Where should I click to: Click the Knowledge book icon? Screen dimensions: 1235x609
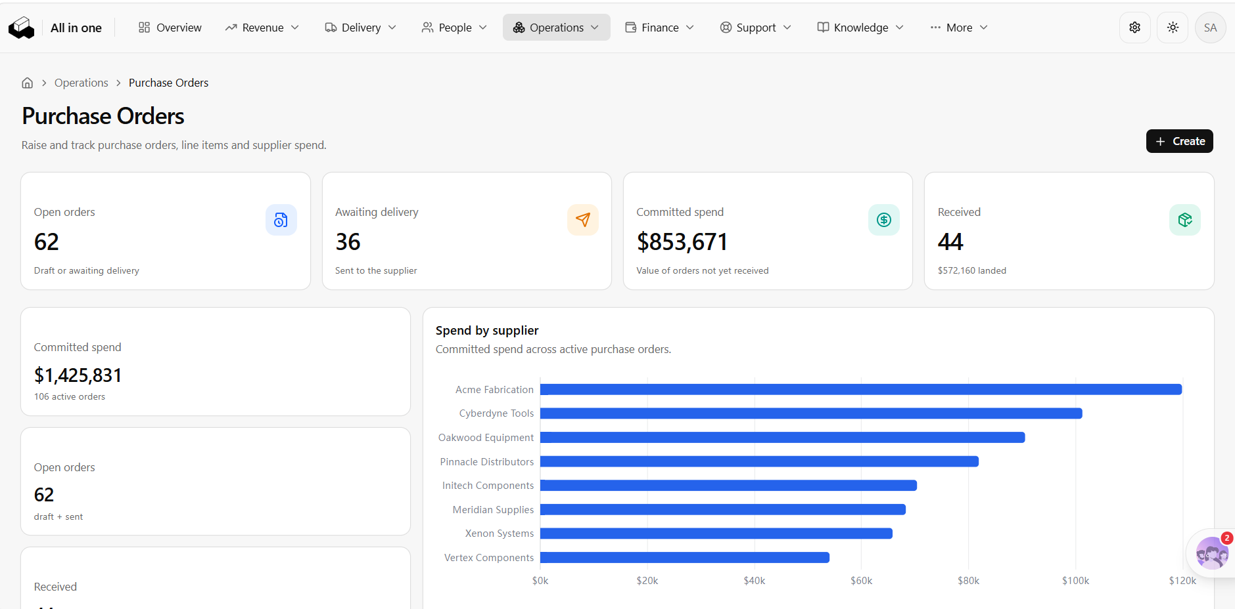point(823,28)
